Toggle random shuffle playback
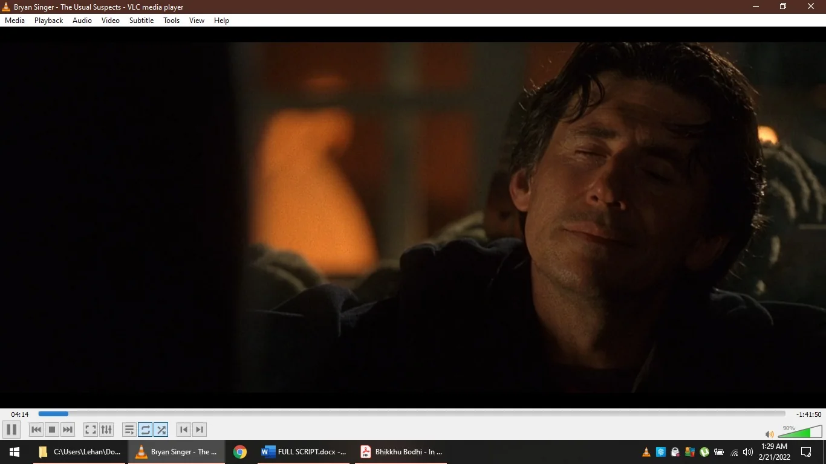 point(161,430)
